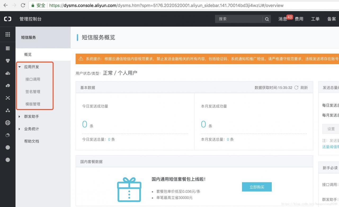Open 管理控制台 console home
Viewport: 339px width, 207px height.
tap(30, 19)
